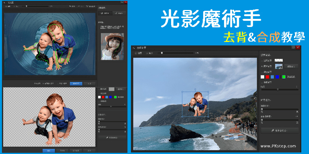Click second foreground slider handle in replace-background window
Image resolution: width=309 pixels, height=154 pixels.
pyautogui.click(x=262, y=120)
